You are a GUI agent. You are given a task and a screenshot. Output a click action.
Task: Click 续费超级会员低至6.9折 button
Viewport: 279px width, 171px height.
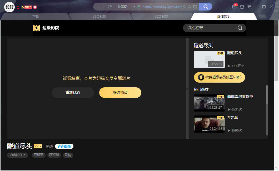tap(220, 77)
